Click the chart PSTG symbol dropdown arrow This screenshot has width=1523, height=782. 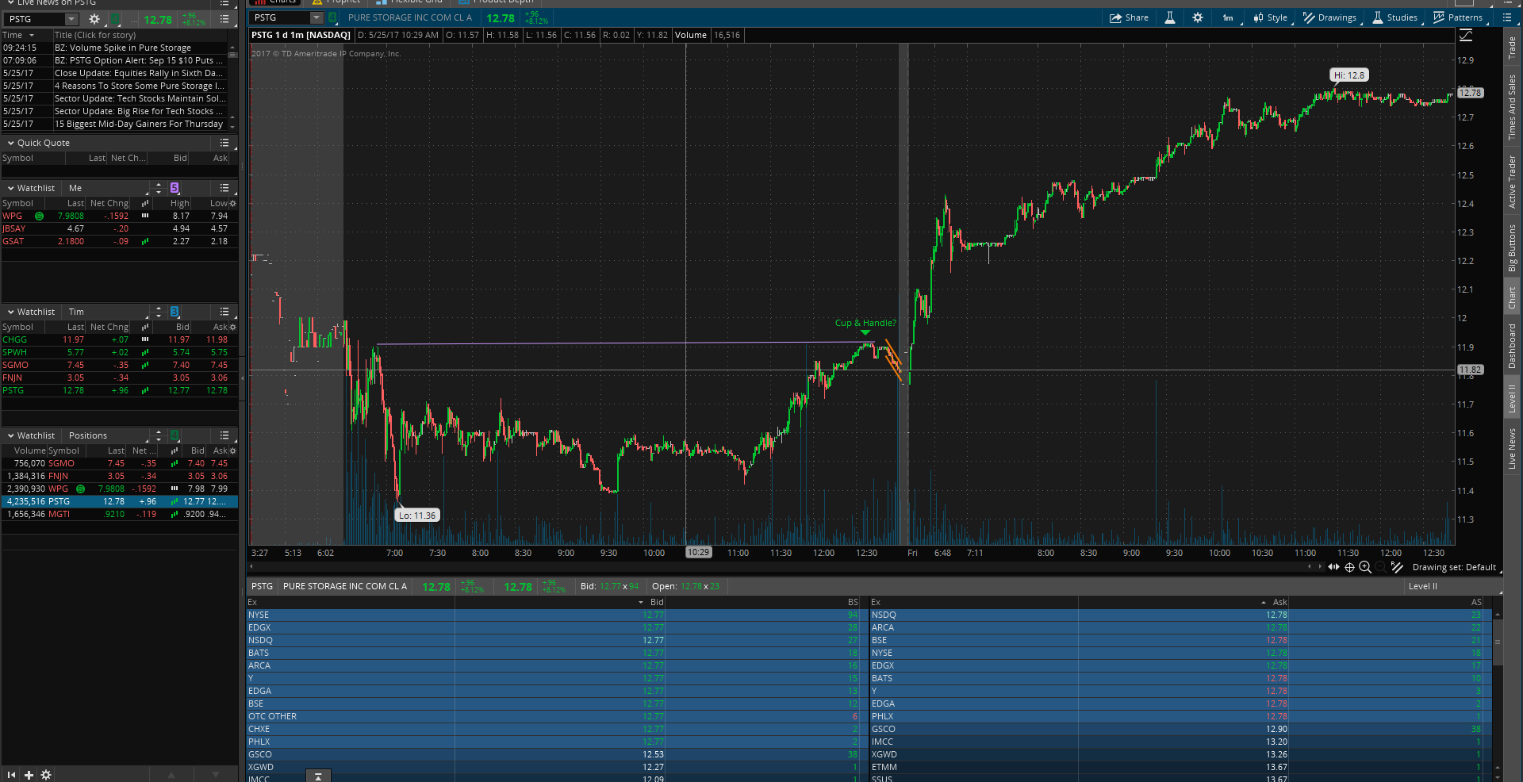316,17
